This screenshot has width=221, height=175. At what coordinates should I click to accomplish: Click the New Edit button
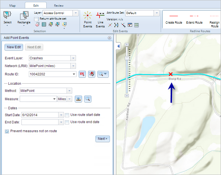[14, 47]
